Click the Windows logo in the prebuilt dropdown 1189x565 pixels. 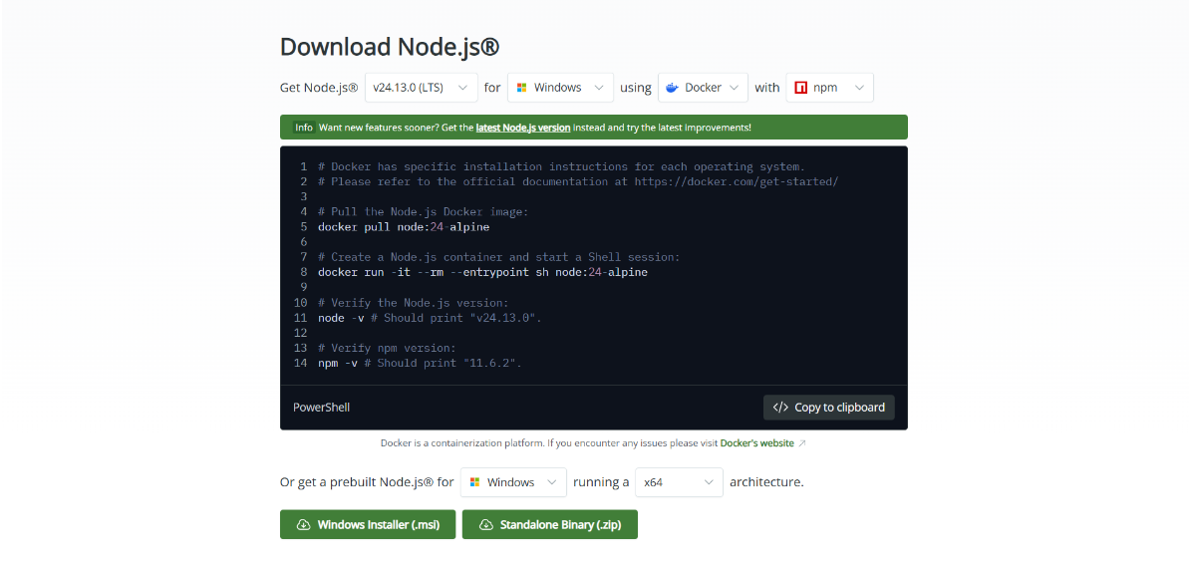pyautogui.click(x=474, y=482)
